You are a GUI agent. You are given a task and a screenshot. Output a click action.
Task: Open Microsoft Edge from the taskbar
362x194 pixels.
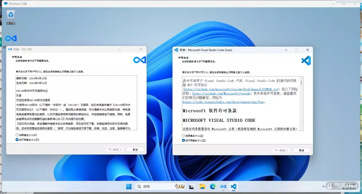213,187
